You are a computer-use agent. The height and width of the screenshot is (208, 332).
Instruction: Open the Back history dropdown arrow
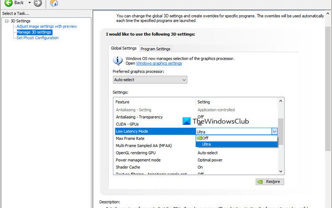click(29, 3)
